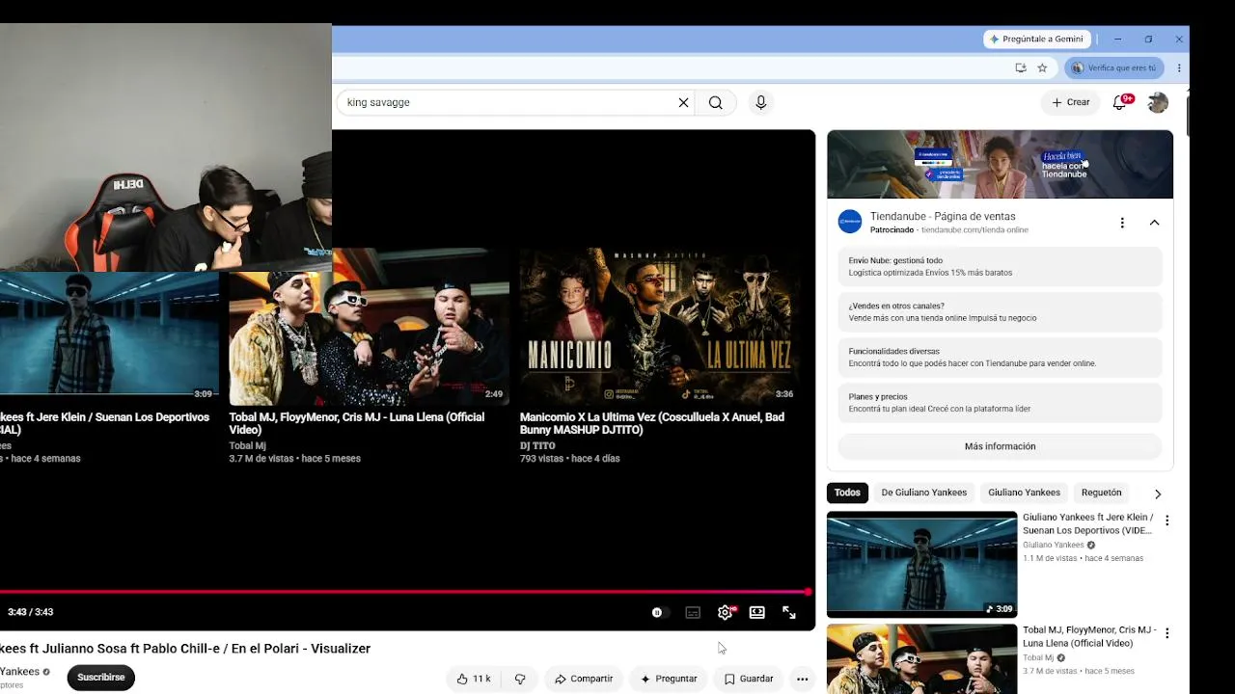
Task: Open options for the Tiendanube ad
Action: coord(1122,223)
